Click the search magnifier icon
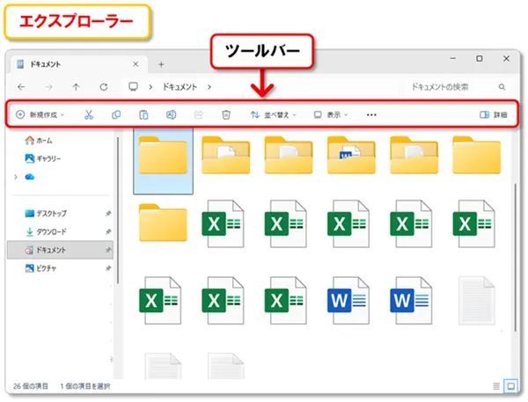 (502, 87)
